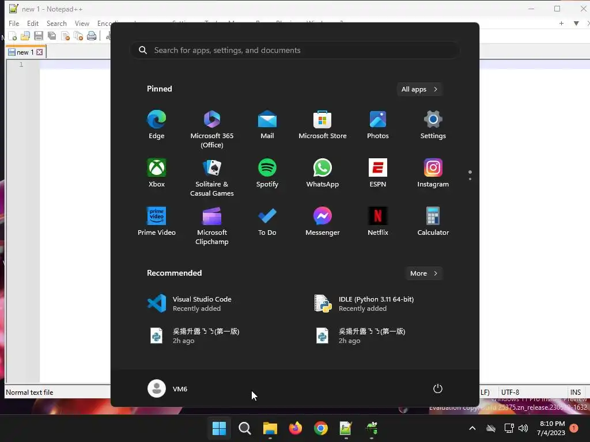590x442 pixels.
Task: Click Save icon in Notepad++ toolbar
Action: [x=39, y=36]
